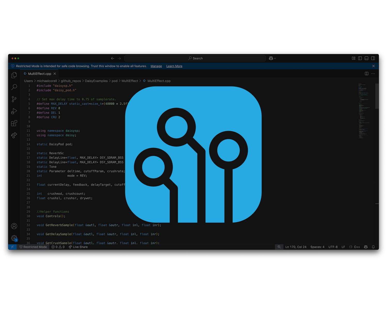The image size is (387, 309).
Task: Open the Accounts menu icon
Action: click(14, 226)
